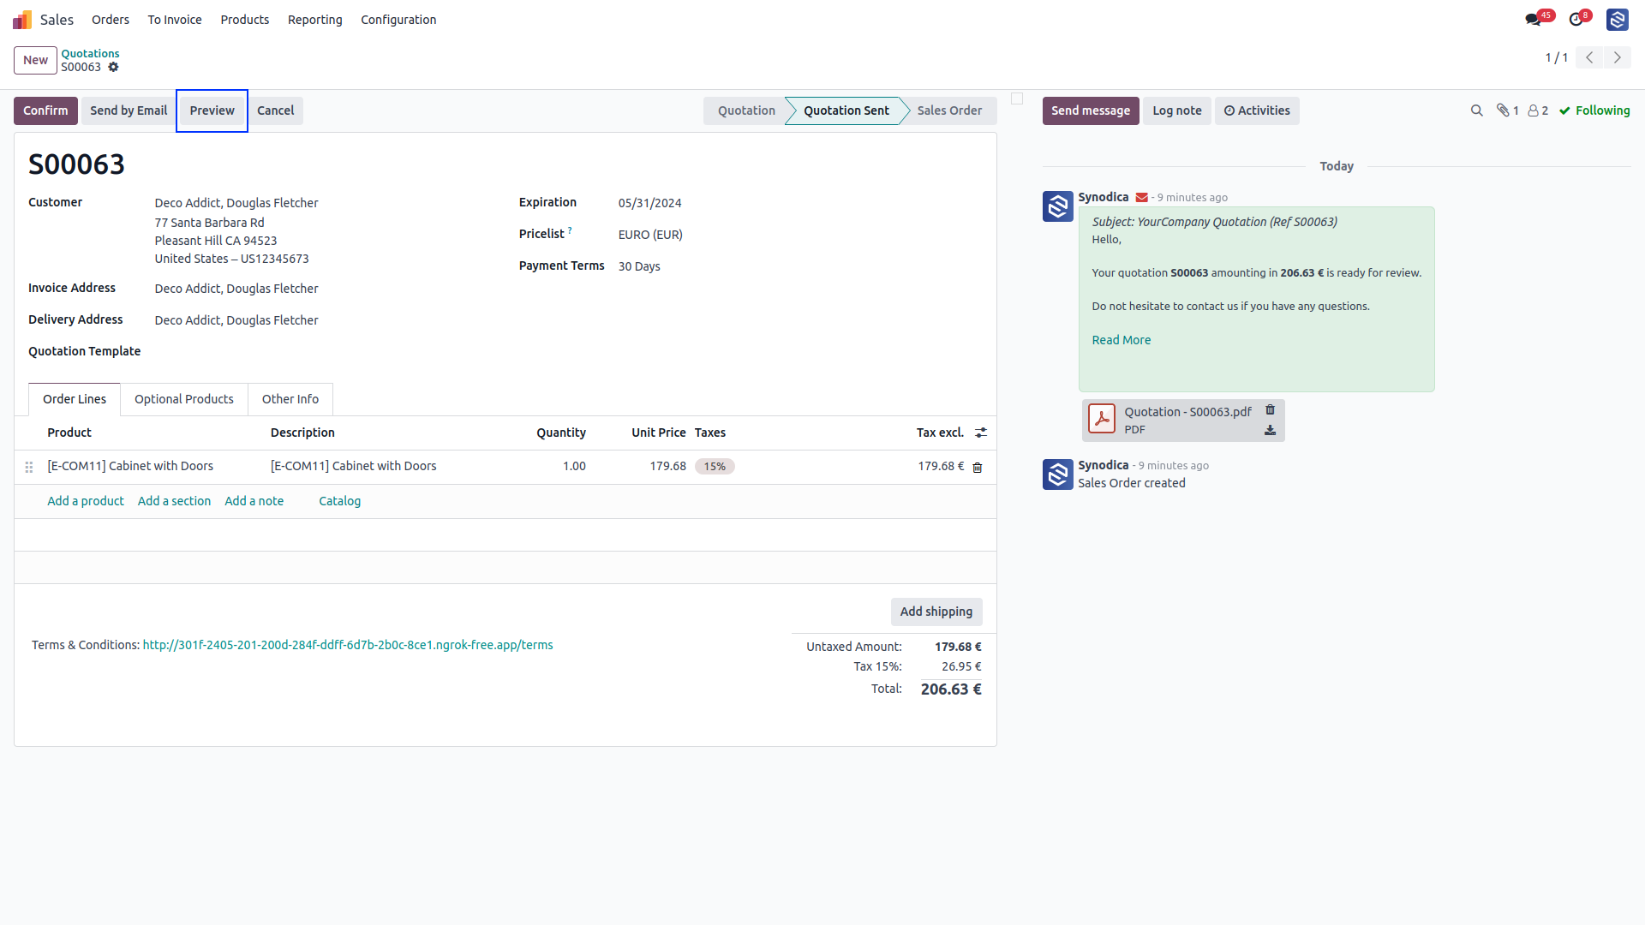Image resolution: width=1645 pixels, height=925 pixels.
Task: Edit the unit price 179.68 cell
Action: click(667, 466)
